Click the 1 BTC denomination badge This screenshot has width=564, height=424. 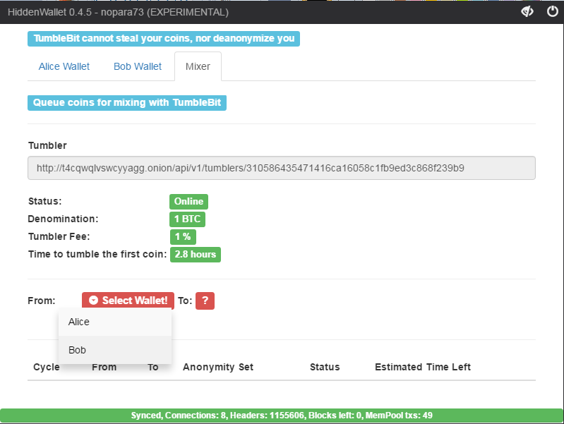coord(187,219)
